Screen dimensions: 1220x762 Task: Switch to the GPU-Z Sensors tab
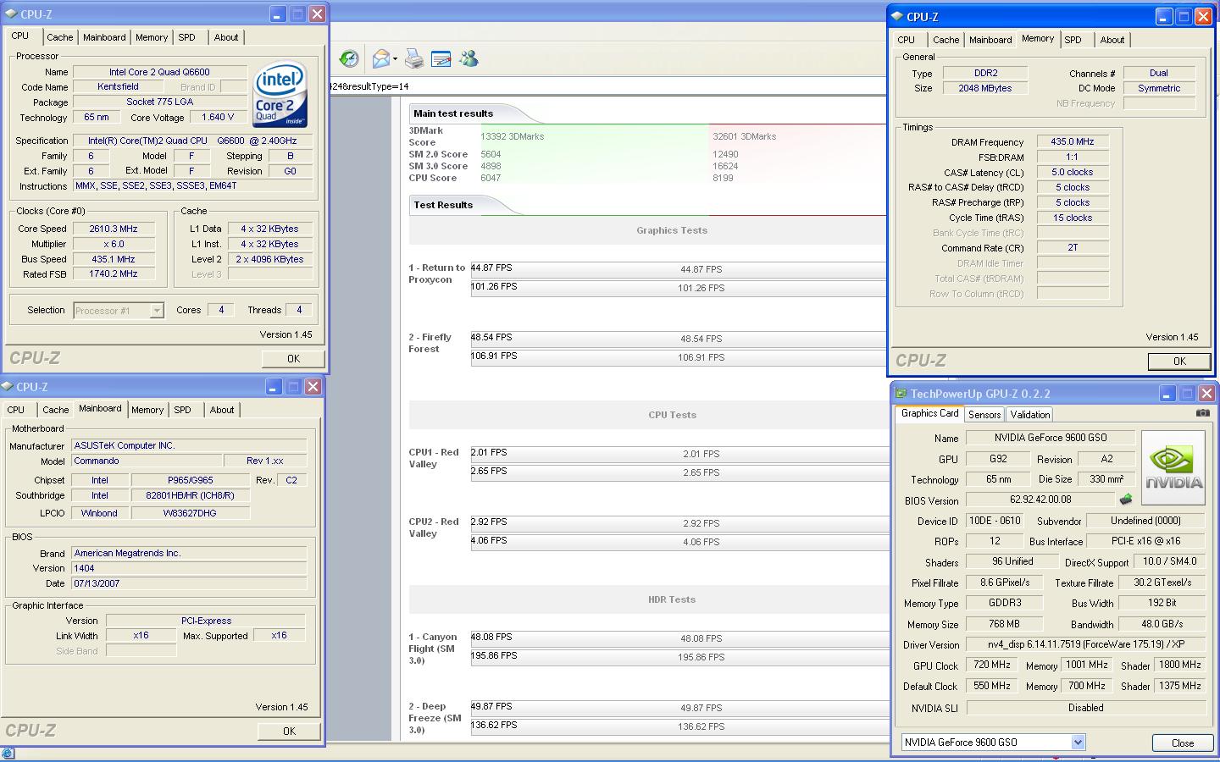[x=984, y=414]
